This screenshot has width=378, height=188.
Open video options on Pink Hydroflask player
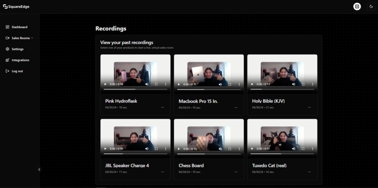click(x=166, y=84)
